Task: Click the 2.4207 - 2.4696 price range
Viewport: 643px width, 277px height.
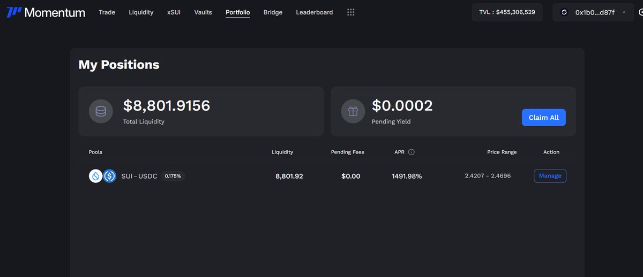Action: pos(488,176)
